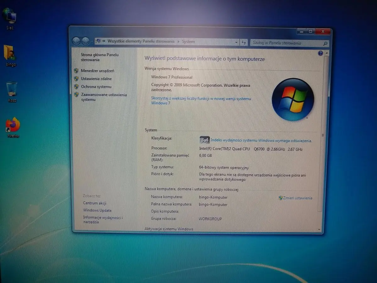Click the search magnifier icon

[x=325, y=44]
